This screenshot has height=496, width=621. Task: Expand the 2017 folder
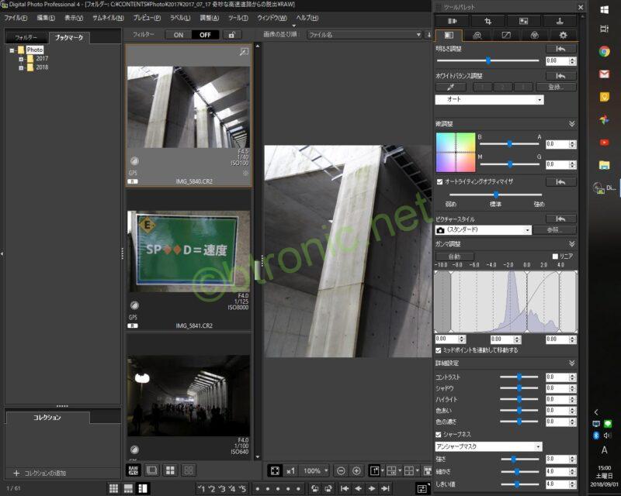[x=21, y=59]
